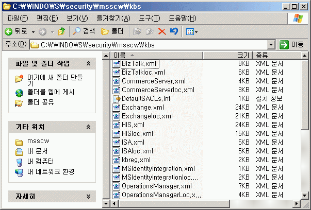
Task: Click the 검색 search toolbar button
Action: click(84, 31)
